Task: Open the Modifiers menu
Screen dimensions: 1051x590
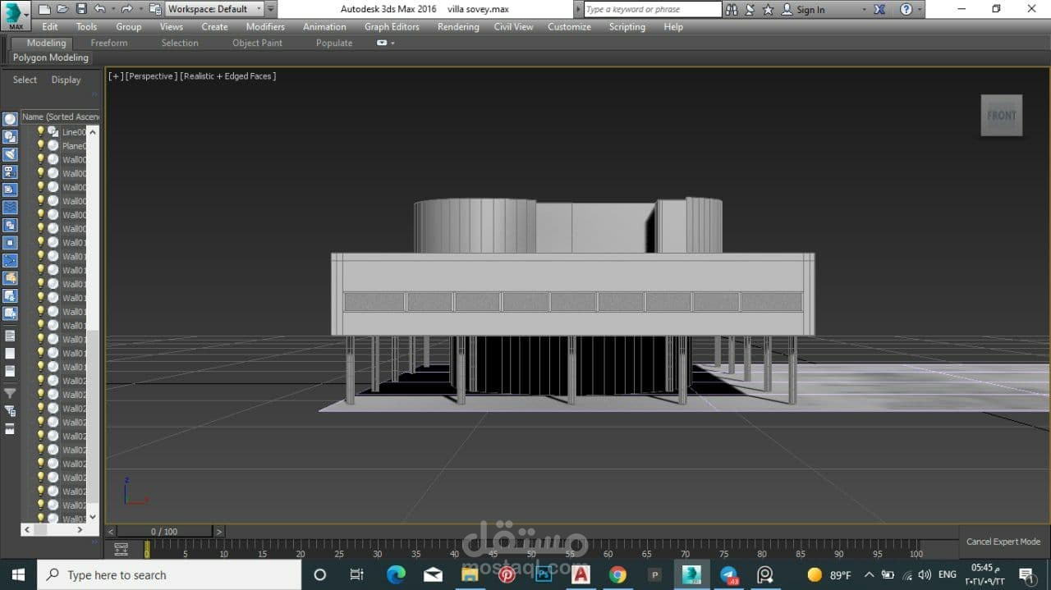Action: [264, 26]
